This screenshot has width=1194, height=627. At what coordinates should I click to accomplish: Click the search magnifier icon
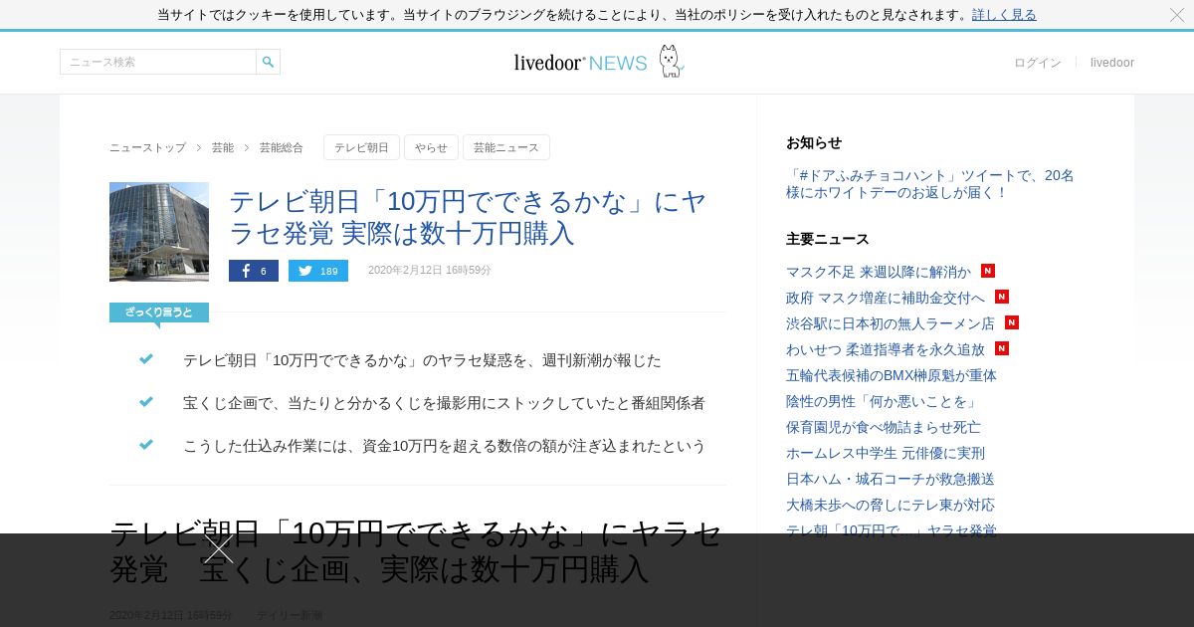coord(268,62)
